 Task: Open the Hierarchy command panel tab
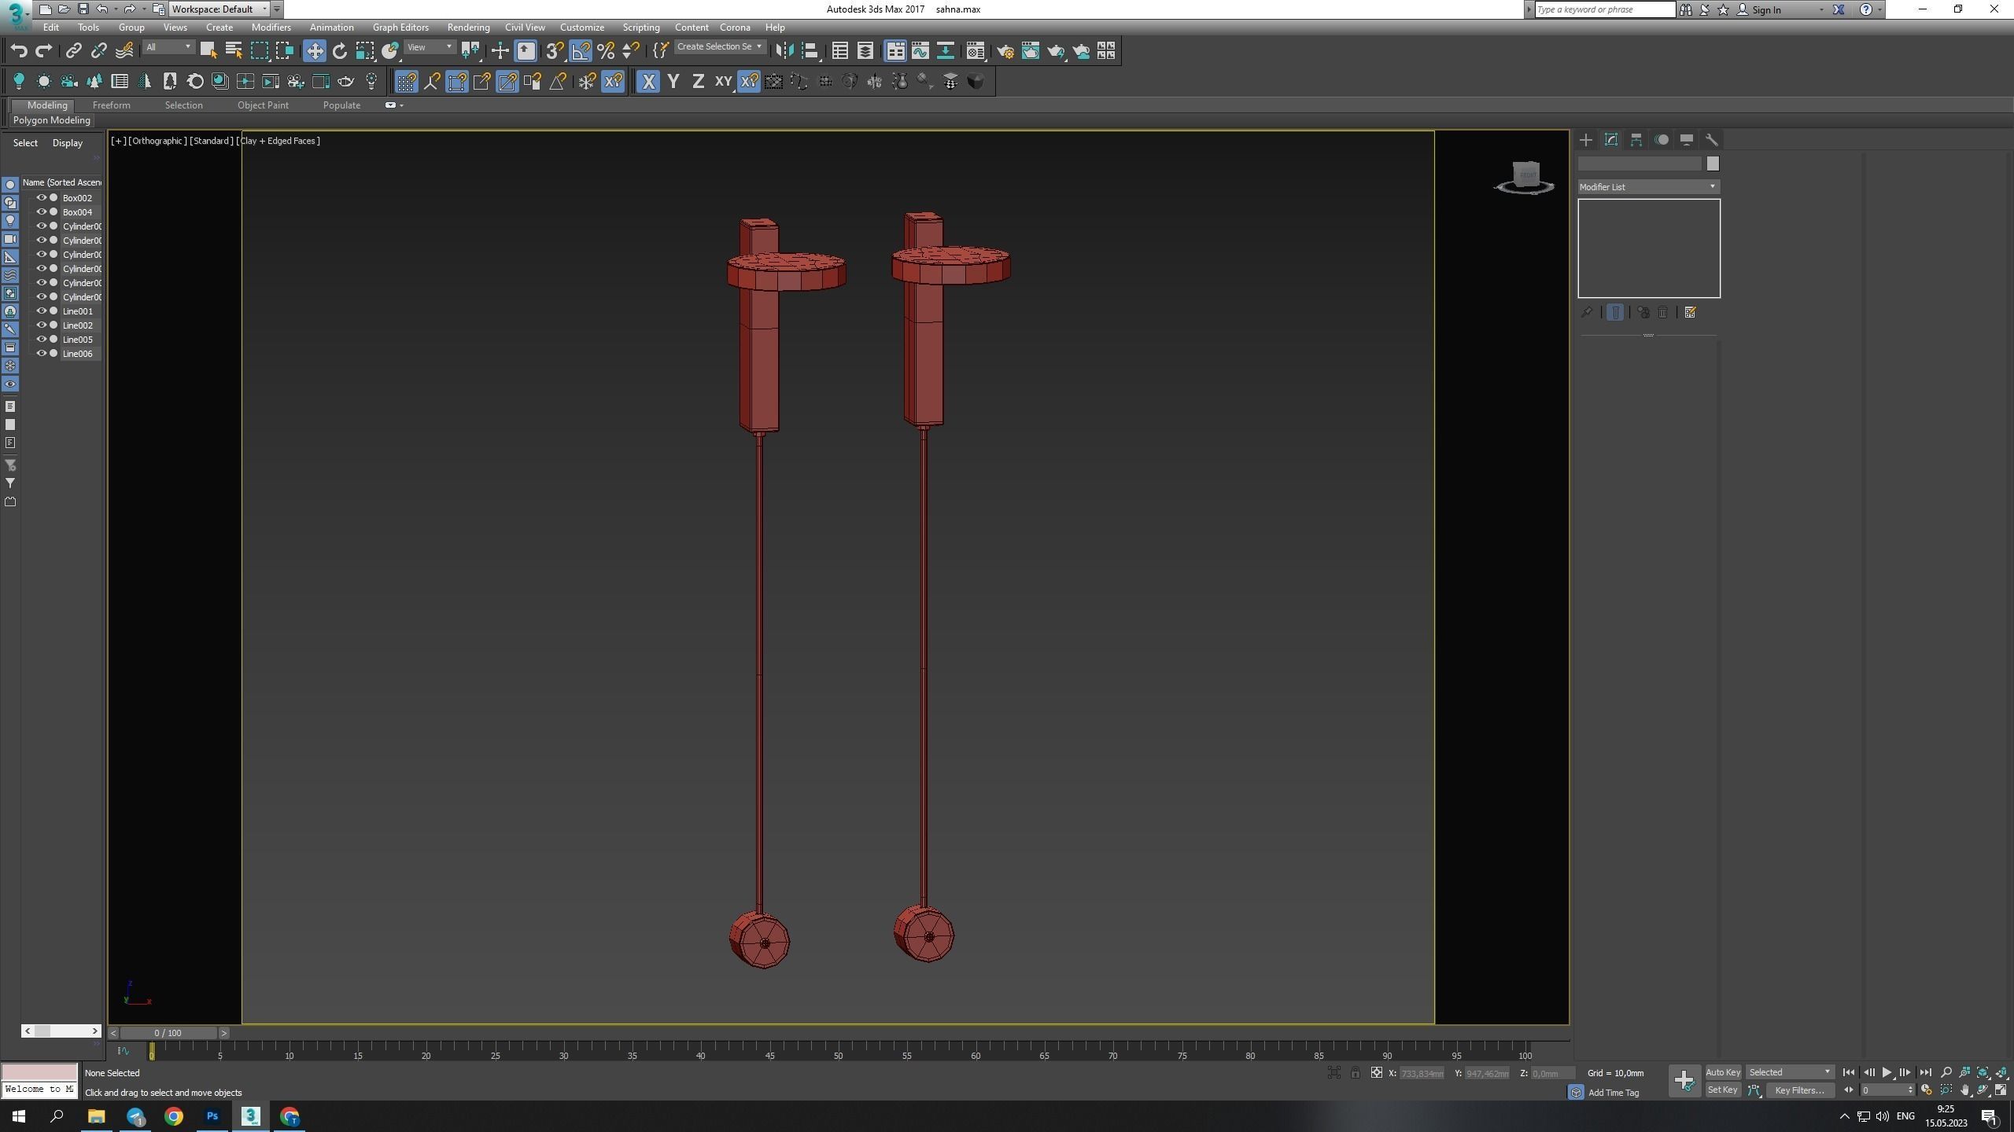[1636, 140]
